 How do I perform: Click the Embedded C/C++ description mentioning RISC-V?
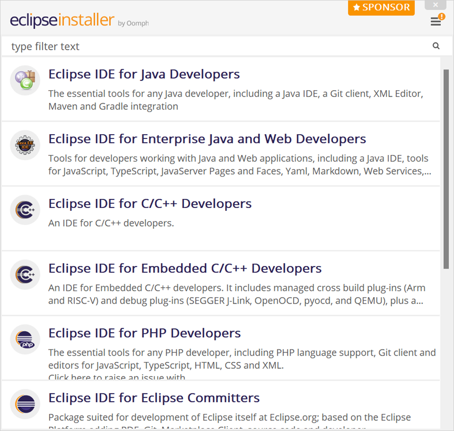coord(237,294)
